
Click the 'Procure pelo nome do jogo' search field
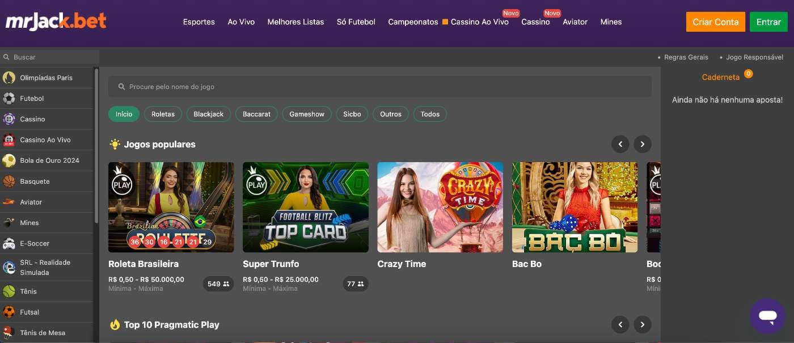[380, 87]
